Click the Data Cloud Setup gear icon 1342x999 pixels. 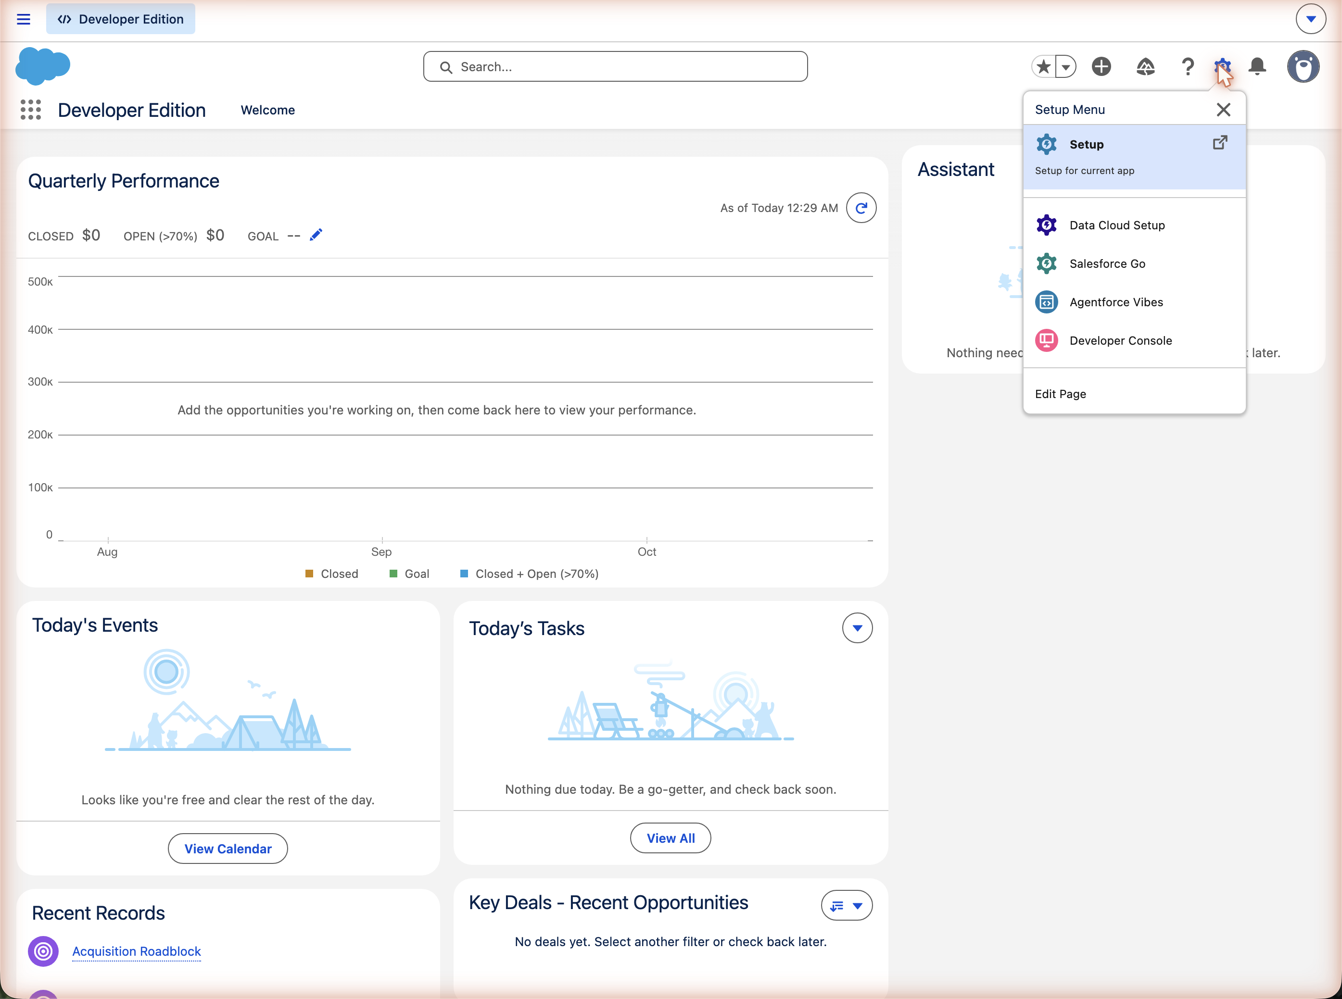click(x=1046, y=225)
